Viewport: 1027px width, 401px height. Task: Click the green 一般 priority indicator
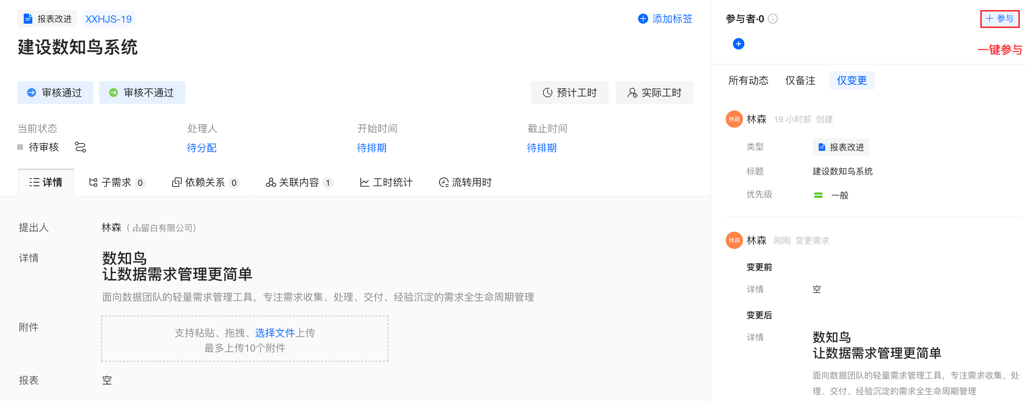click(x=818, y=195)
